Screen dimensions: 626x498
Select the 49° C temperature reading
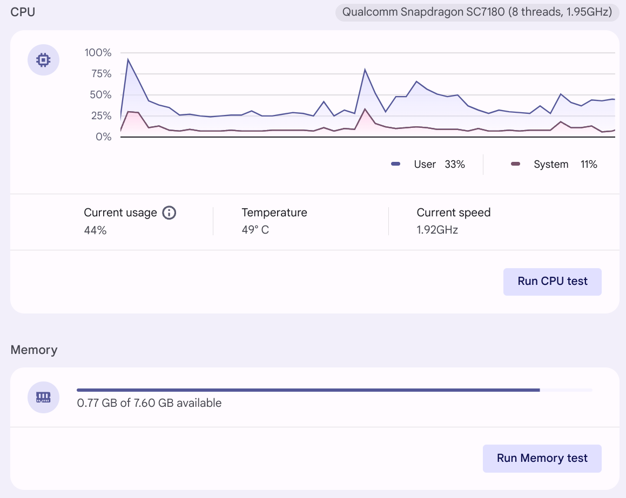(x=255, y=230)
